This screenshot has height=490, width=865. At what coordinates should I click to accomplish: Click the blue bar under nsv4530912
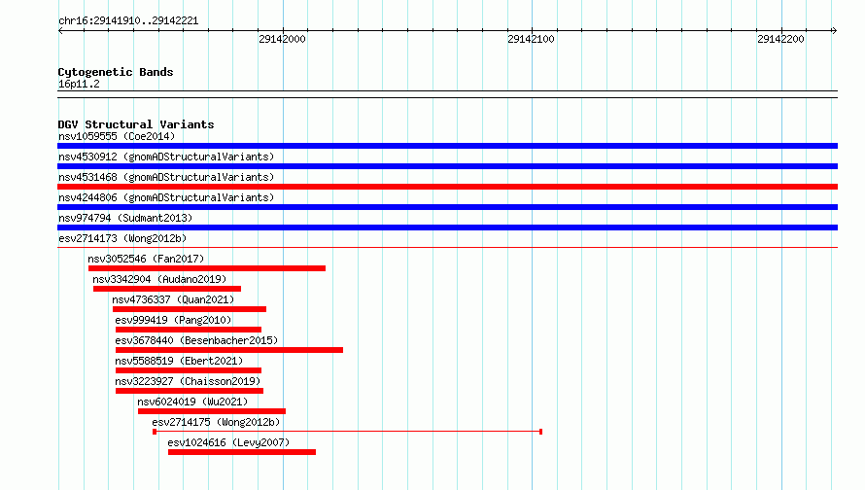pos(447,166)
